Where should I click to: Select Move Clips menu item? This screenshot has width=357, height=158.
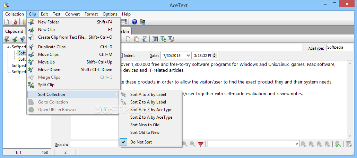pos(73,55)
